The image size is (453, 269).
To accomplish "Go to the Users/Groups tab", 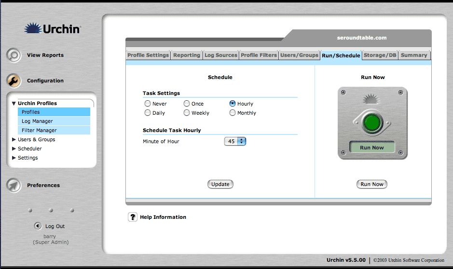I will (x=299, y=55).
